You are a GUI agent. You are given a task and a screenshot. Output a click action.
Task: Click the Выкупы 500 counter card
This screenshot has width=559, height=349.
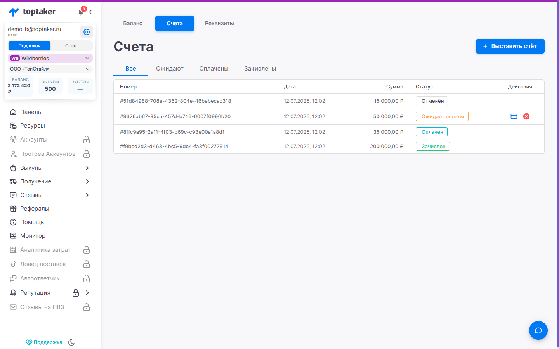[x=50, y=86]
